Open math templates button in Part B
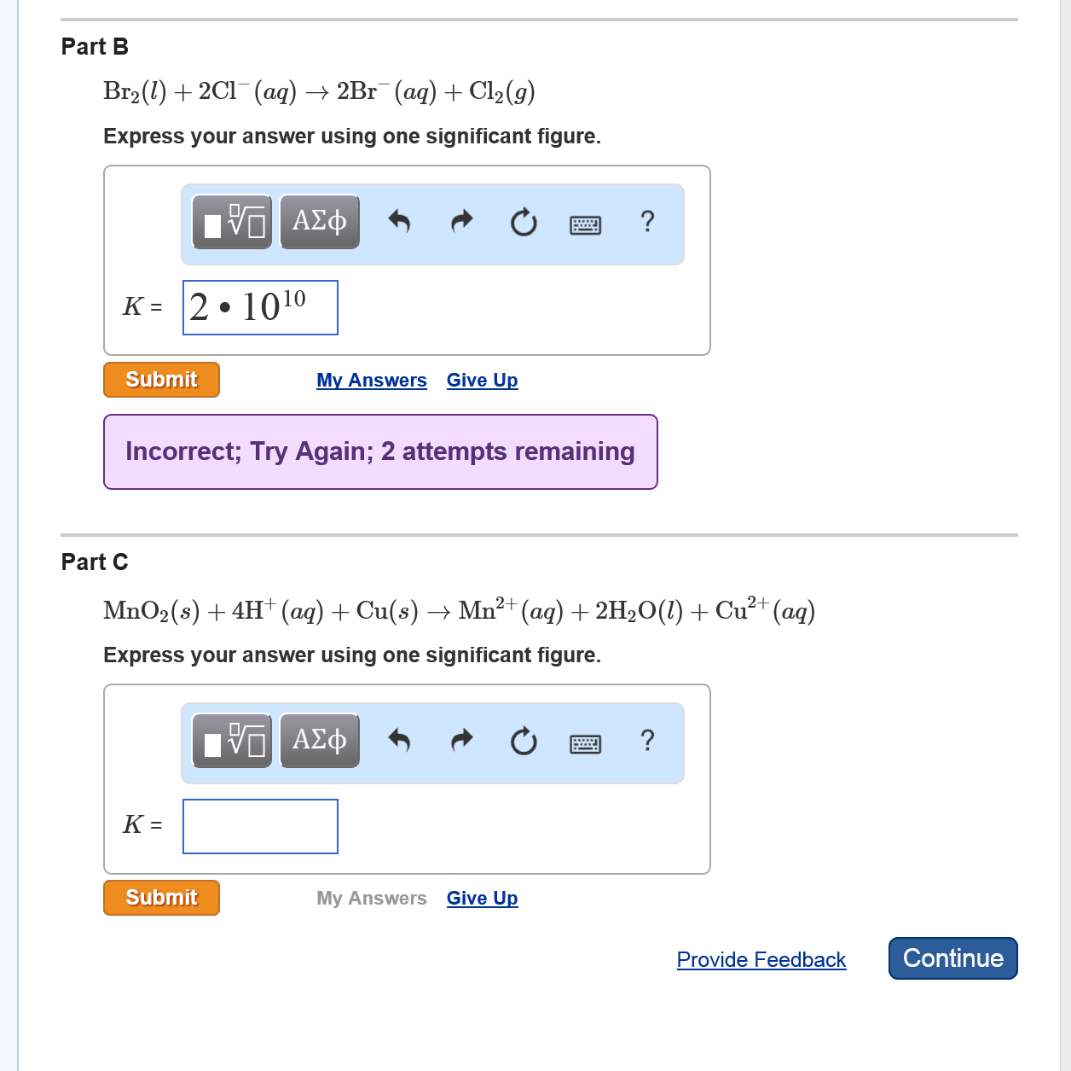The width and height of the screenshot is (1071, 1071). click(x=232, y=222)
